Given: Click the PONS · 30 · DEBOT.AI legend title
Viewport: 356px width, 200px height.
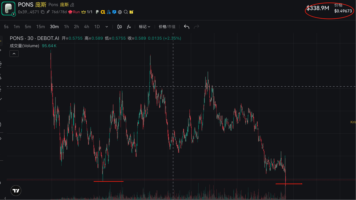Looking at the screenshot, I should (x=34, y=38).
